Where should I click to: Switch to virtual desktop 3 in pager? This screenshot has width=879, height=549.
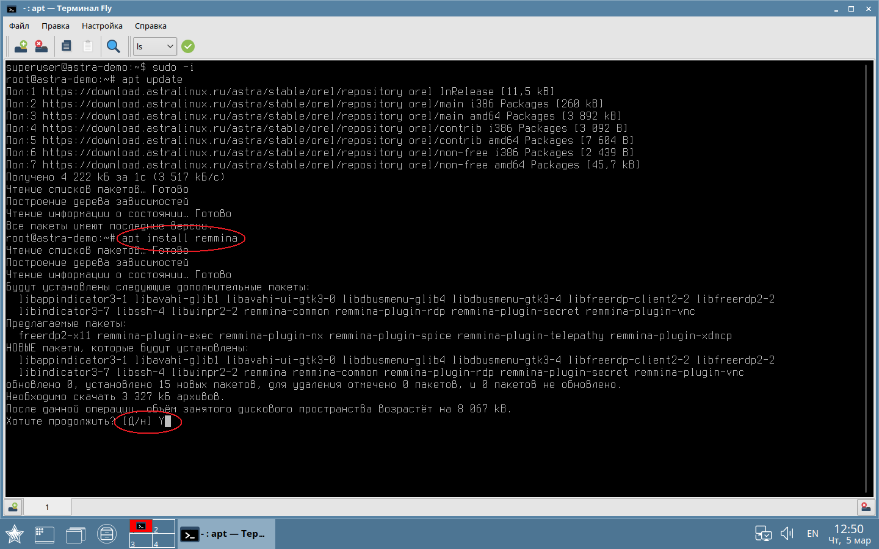[141, 540]
